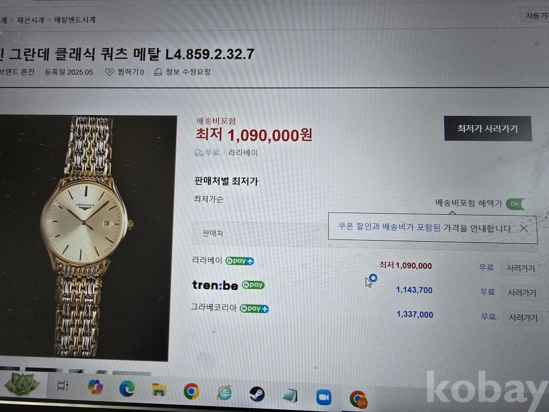Click the Task View taskbar icon
The width and height of the screenshot is (549, 412).
[x=63, y=386]
